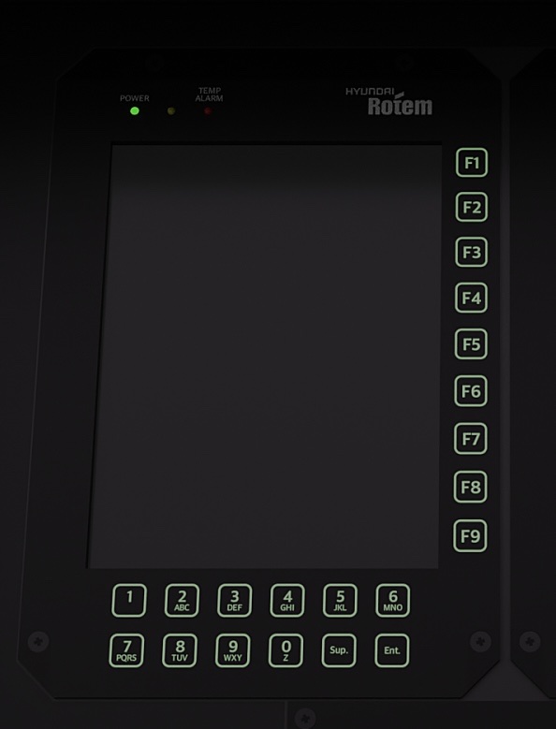Select the F2 function key

[472, 207]
